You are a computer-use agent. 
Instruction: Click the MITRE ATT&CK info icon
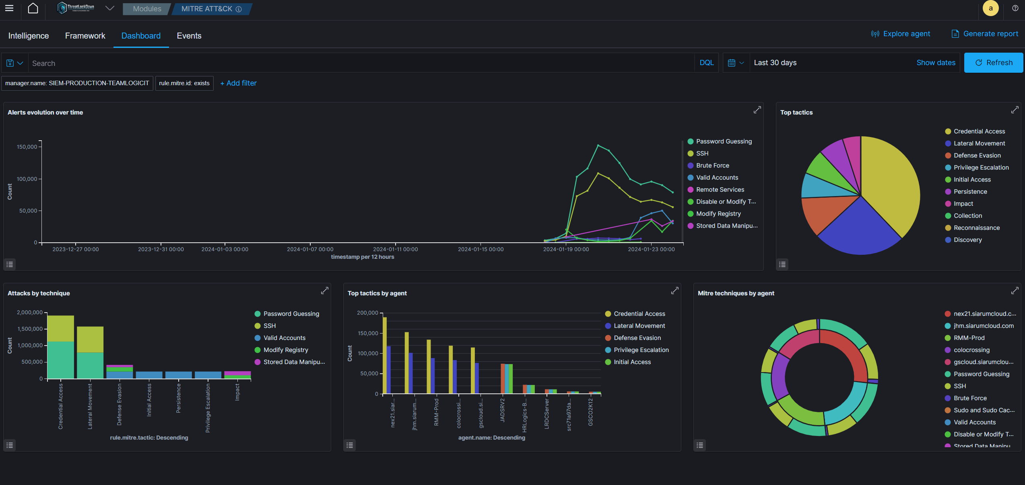tap(239, 9)
